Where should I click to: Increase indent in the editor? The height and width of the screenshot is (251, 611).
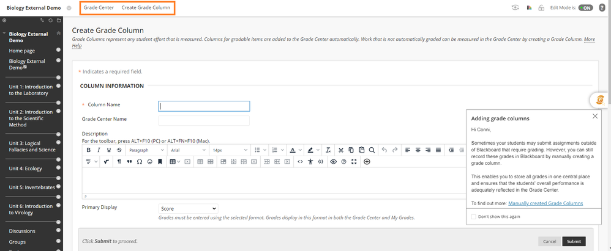[451, 150]
